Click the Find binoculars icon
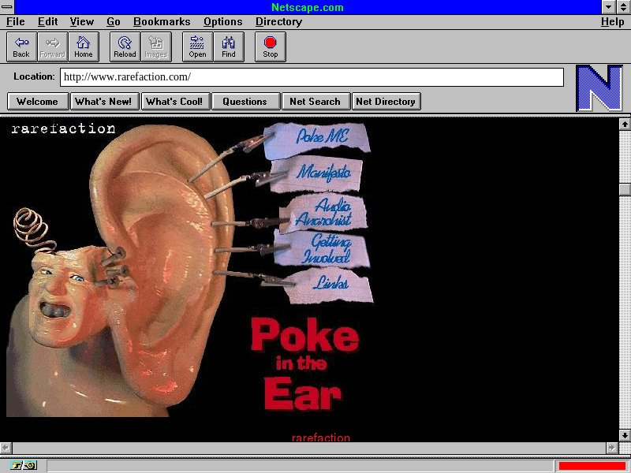Image resolution: width=631 pixels, height=473 pixels. (x=229, y=47)
